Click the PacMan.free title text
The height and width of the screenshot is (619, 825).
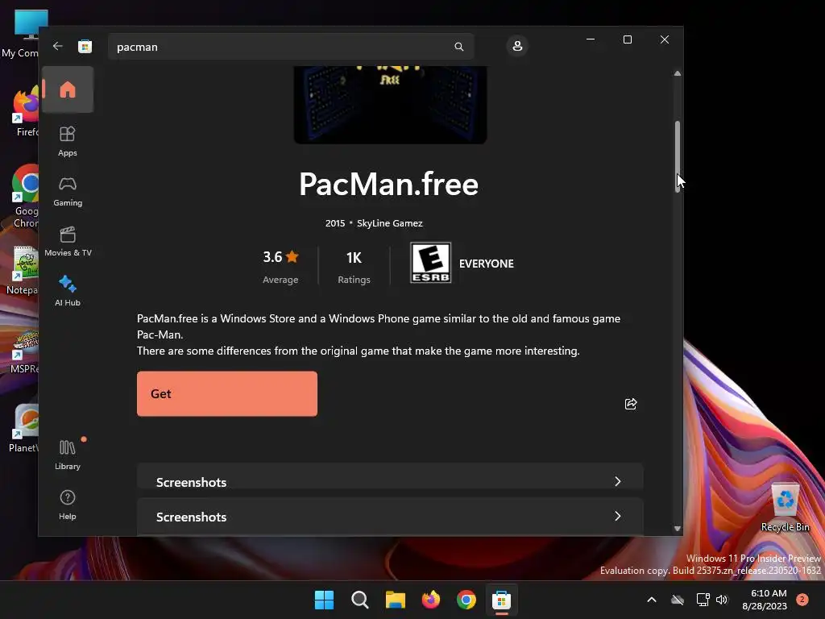(389, 185)
